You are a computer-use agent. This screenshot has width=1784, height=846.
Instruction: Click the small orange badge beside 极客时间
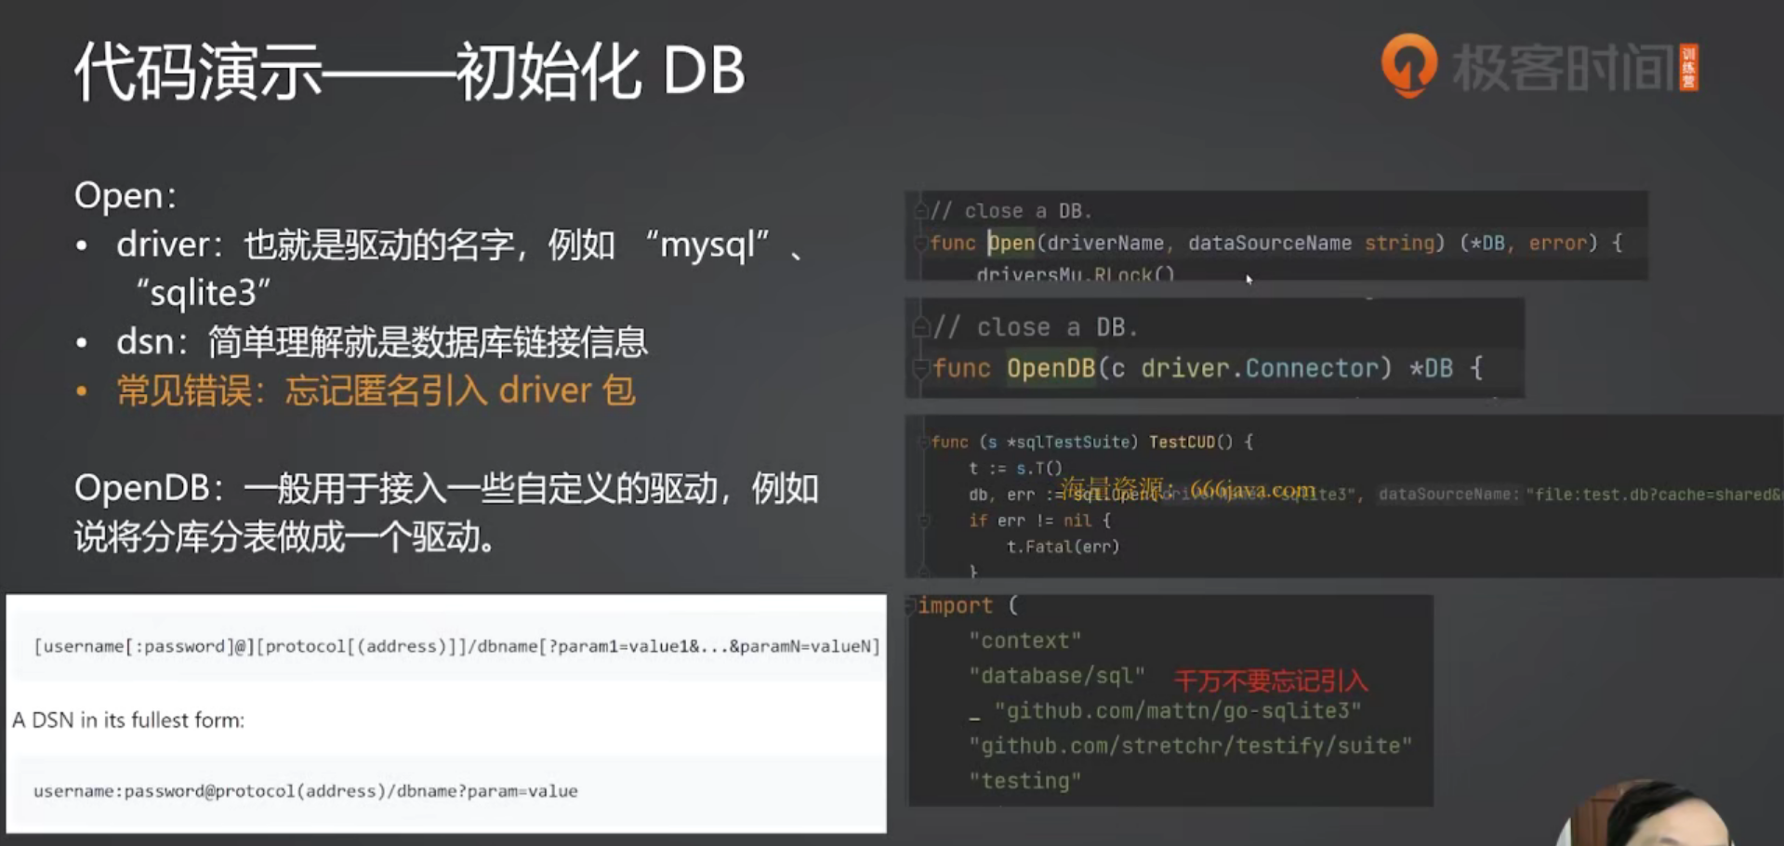1689,68
